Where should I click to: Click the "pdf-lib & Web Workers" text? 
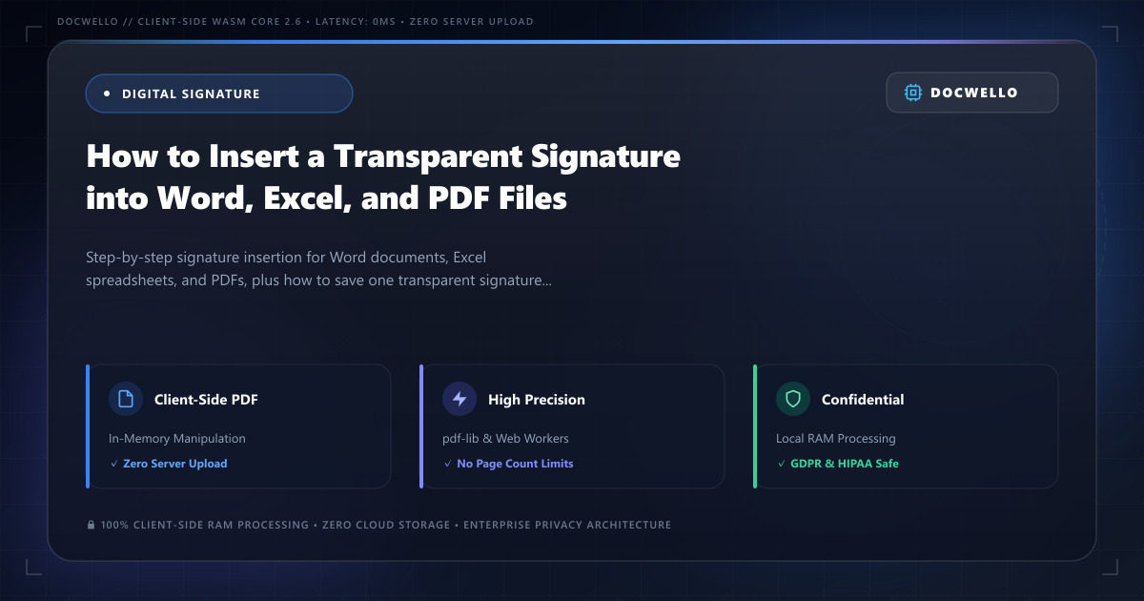[x=505, y=439]
